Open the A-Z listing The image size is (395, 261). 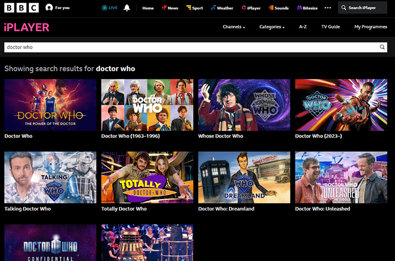303,27
